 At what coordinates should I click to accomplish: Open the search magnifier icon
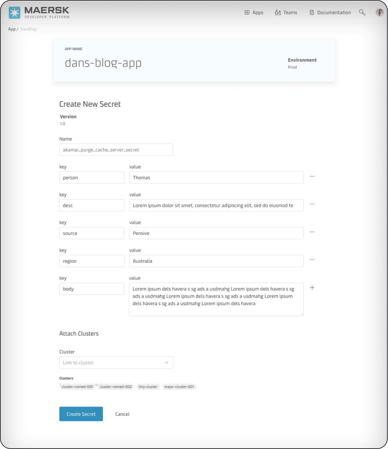(362, 13)
